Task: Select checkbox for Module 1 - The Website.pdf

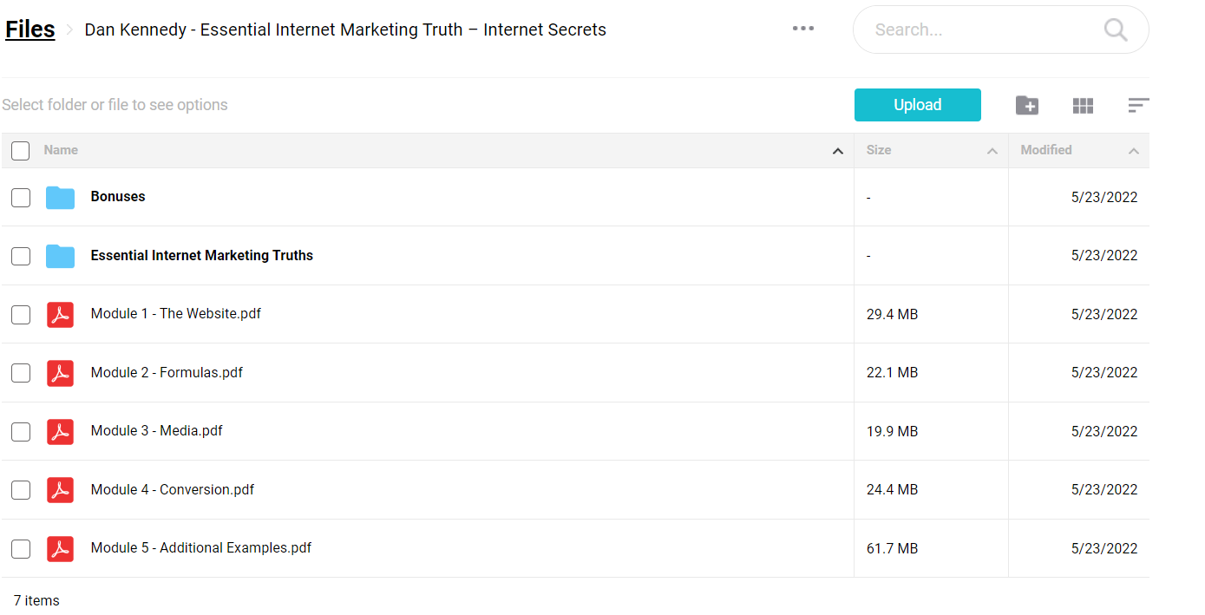Action: tap(21, 315)
